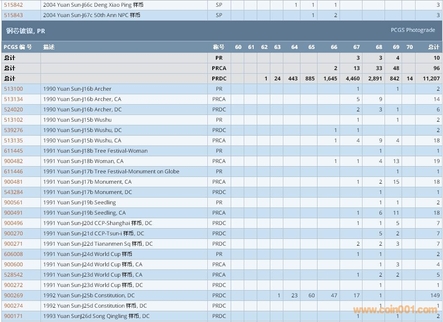Click PCGS number 543284
Image resolution: width=443 pixels, height=322 pixels.
[x=13, y=192]
